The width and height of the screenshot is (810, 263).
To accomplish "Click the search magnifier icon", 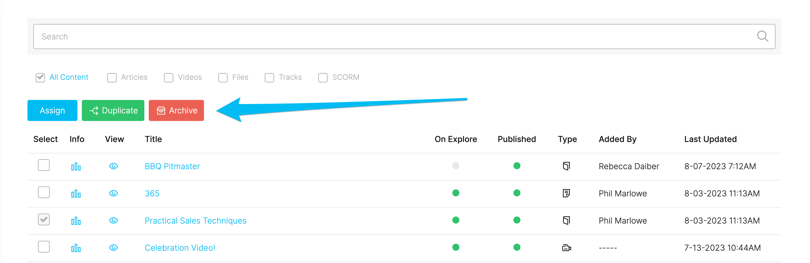I will (762, 36).
